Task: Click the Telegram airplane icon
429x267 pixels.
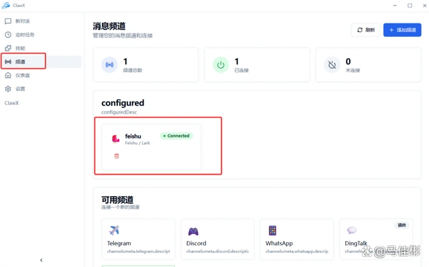Action: point(114,230)
